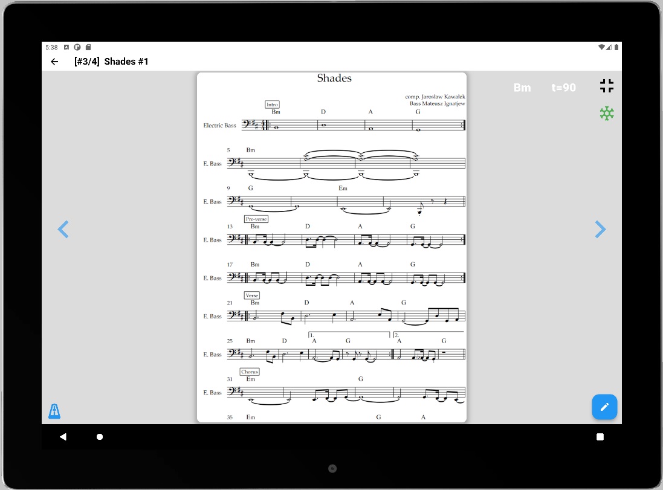Advance to the next sheet with right chevron
This screenshot has height=490, width=663.
tap(600, 229)
